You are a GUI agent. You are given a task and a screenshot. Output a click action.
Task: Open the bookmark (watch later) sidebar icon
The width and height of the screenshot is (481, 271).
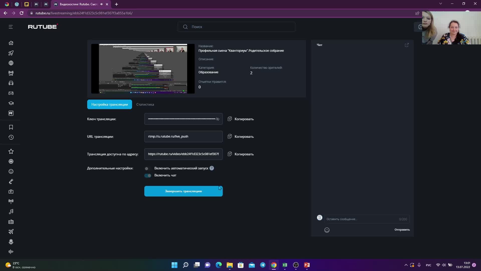(x=11, y=127)
